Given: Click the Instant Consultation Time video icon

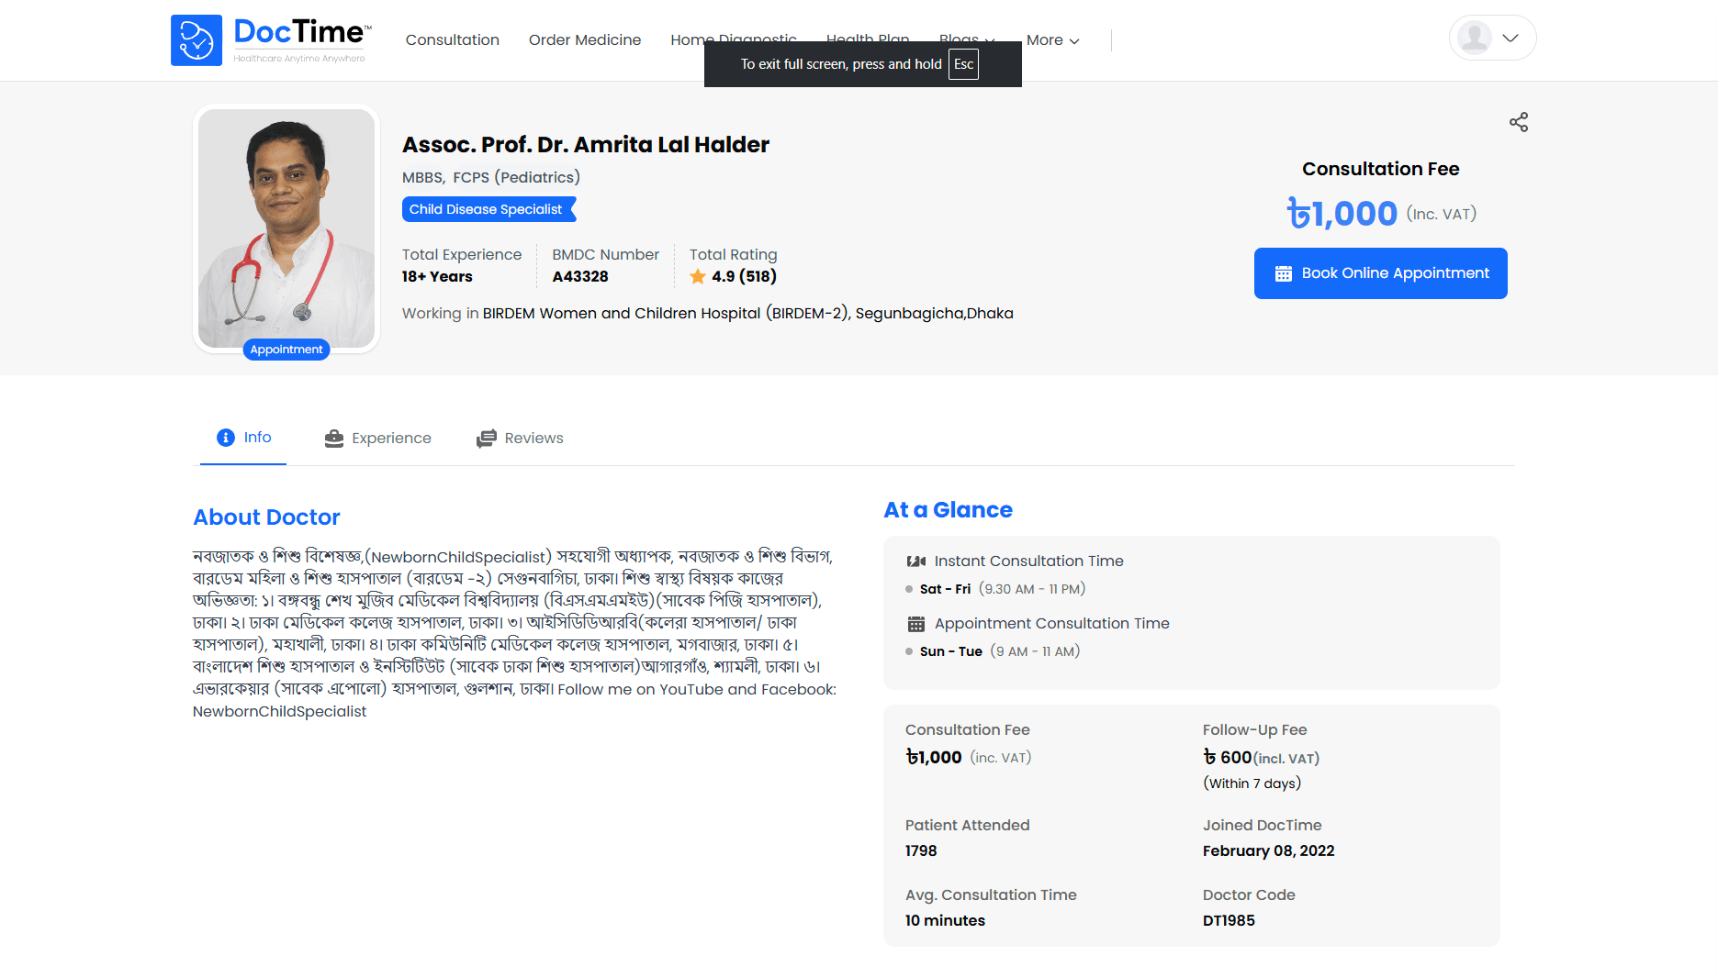Looking at the screenshot, I should [916, 561].
